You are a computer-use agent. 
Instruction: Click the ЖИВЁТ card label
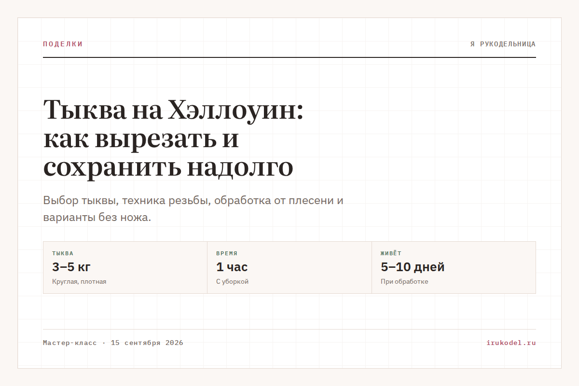[x=391, y=253]
